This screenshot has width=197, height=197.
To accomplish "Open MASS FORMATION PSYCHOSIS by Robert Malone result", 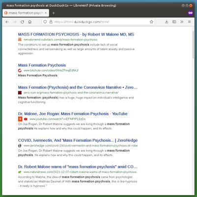I will (x=76, y=34).
